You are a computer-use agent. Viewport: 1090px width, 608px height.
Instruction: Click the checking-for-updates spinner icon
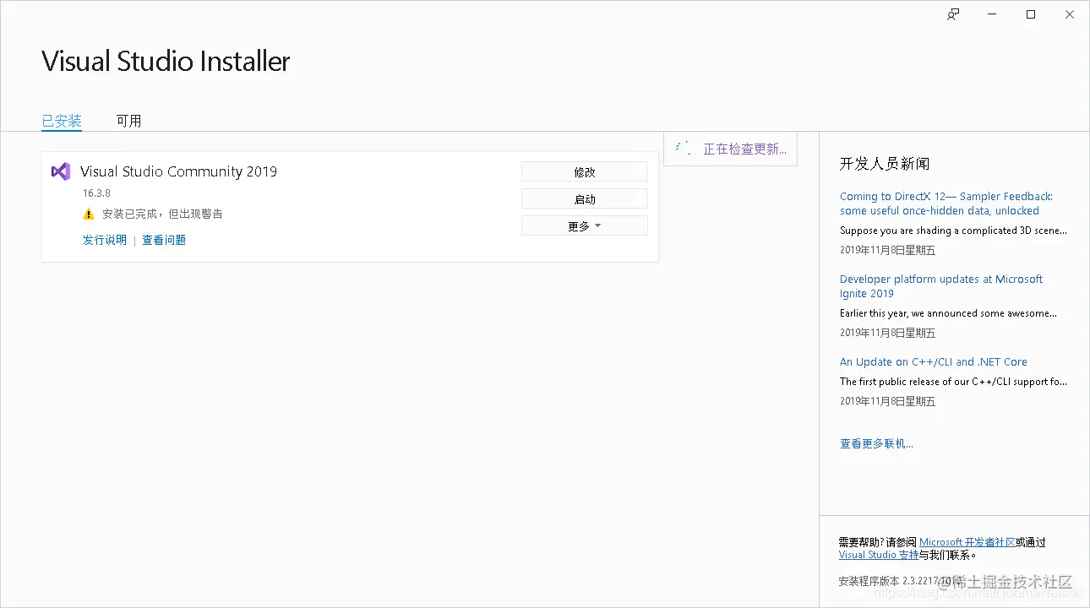[681, 148]
